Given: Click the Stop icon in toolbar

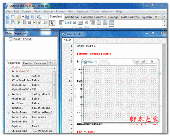Looking at the screenshot, I should point(30,22).
